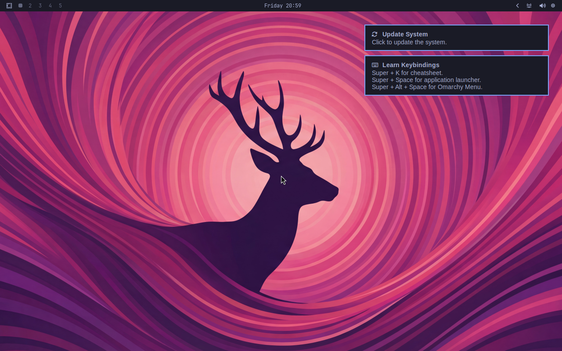562x351 pixels.
Task: Click "Click to update the system." link
Action: (409, 42)
